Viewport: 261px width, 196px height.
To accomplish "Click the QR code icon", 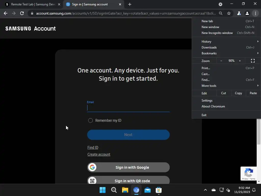I will (92, 181).
